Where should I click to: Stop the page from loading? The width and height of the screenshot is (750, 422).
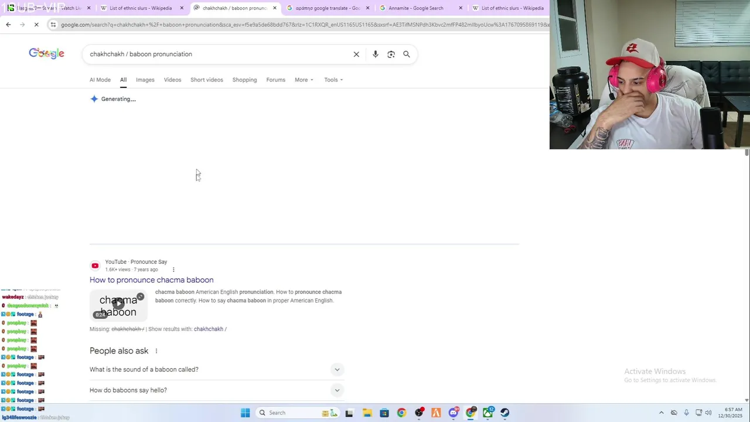36,25
